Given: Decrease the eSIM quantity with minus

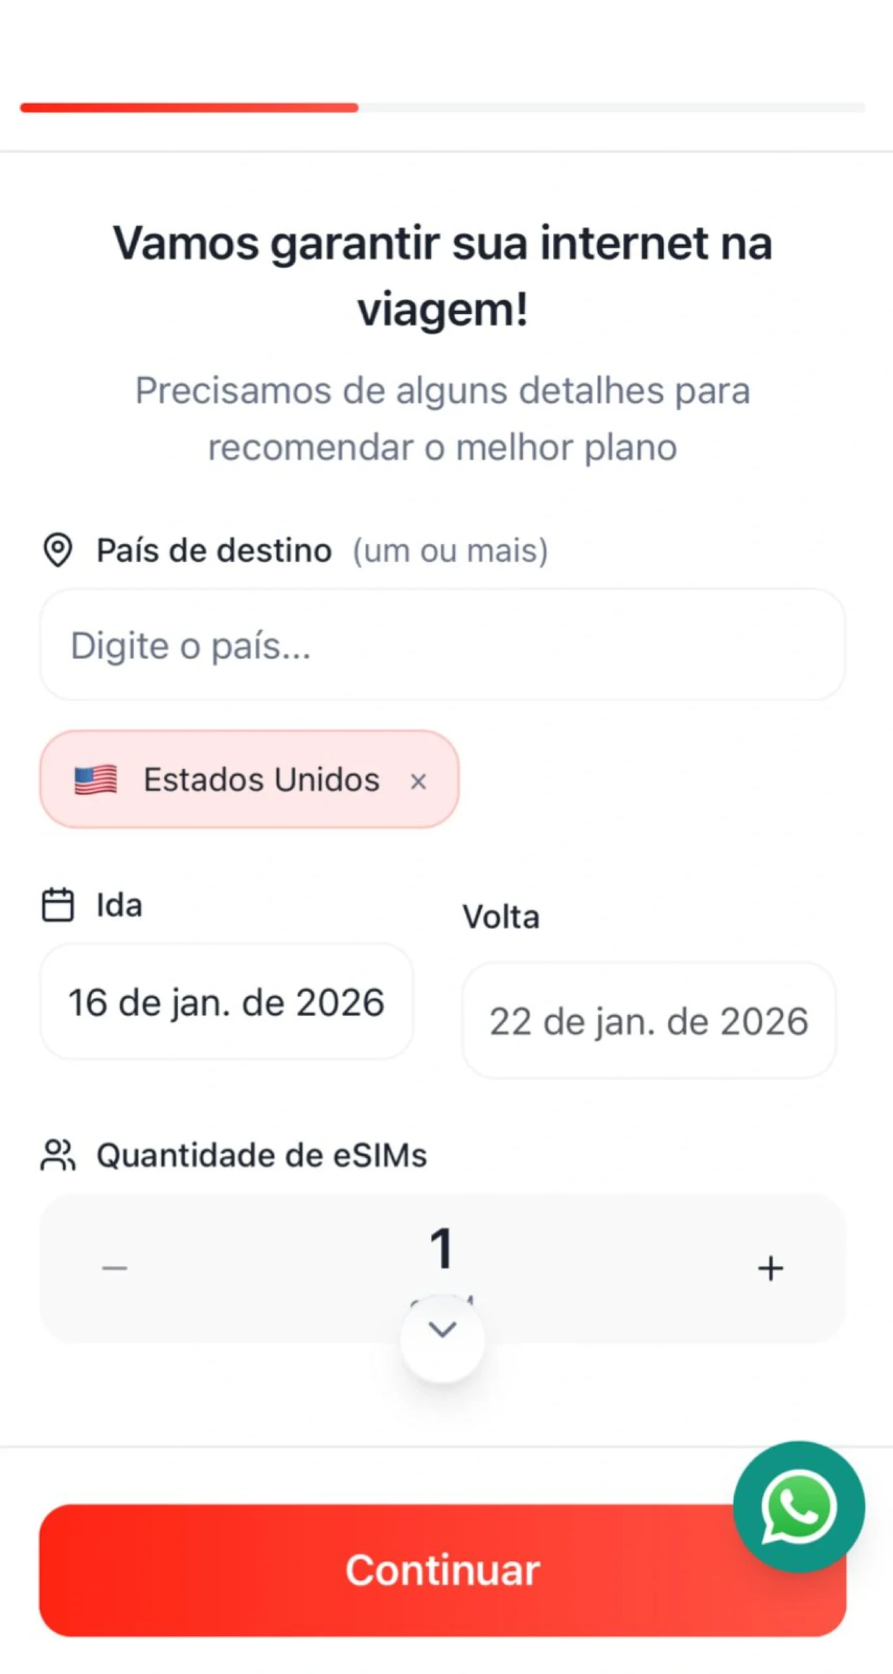Looking at the screenshot, I should [x=114, y=1268].
